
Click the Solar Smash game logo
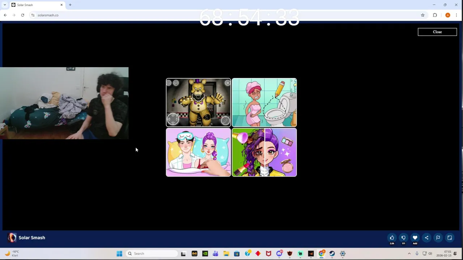pyautogui.click(x=12, y=237)
